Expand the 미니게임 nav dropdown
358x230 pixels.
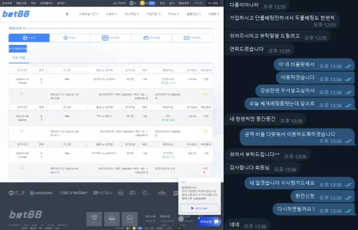point(132,14)
